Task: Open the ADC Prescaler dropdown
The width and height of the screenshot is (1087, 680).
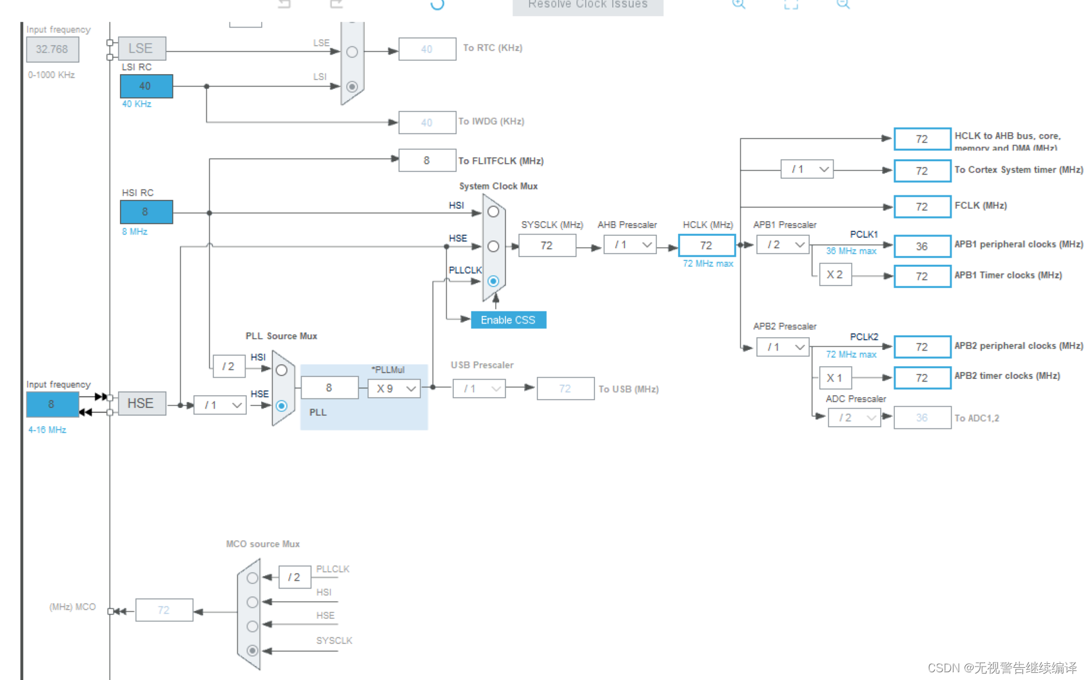Action: coord(854,418)
